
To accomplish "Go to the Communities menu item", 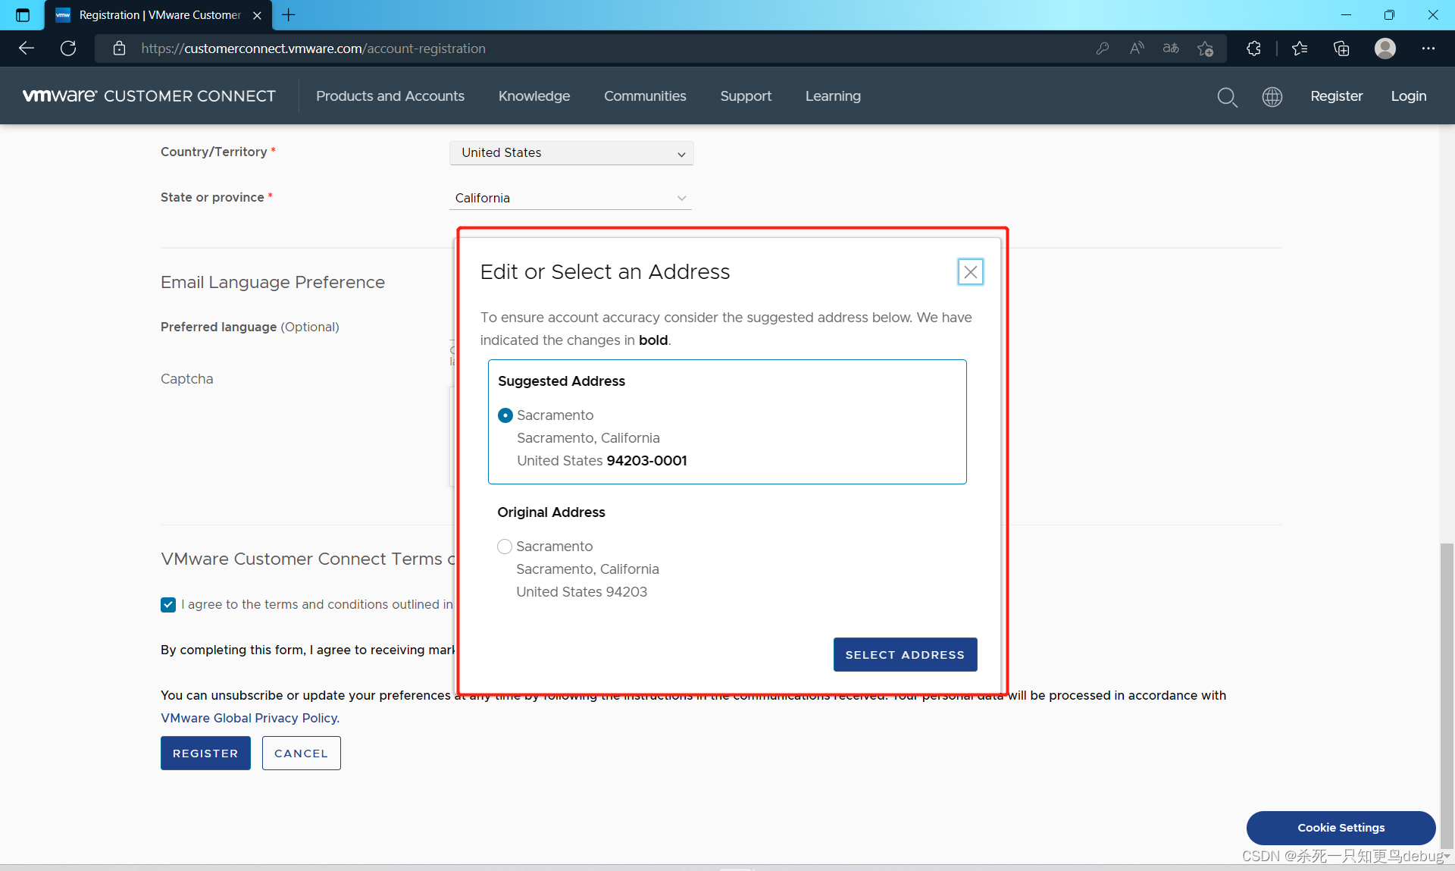I will point(645,96).
